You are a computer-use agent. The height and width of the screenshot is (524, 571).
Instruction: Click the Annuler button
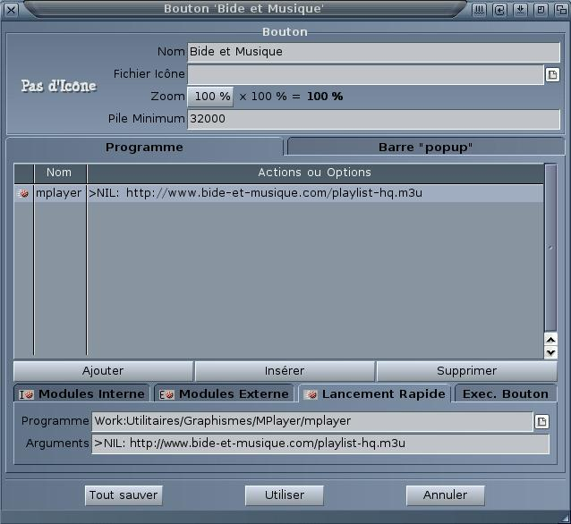[446, 495]
